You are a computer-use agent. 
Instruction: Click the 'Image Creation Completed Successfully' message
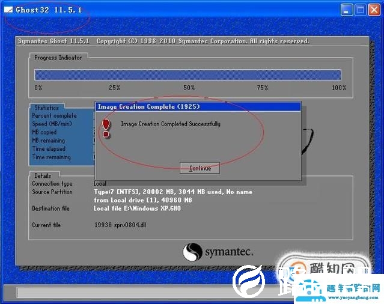(170, 124)
